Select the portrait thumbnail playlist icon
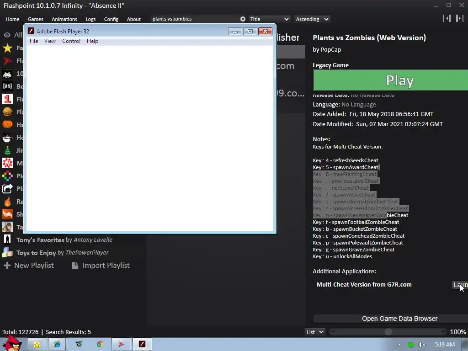 click(x=7, y=227)
